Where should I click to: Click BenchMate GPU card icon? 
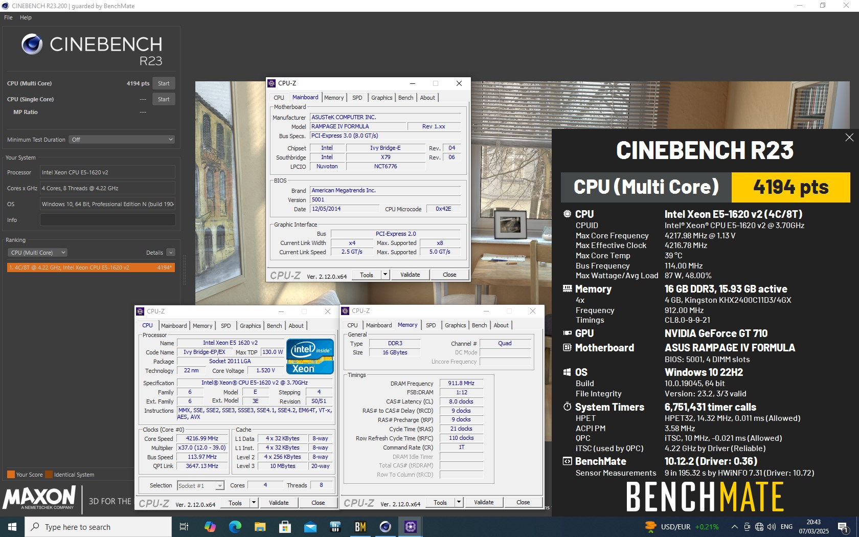[567, 333]
